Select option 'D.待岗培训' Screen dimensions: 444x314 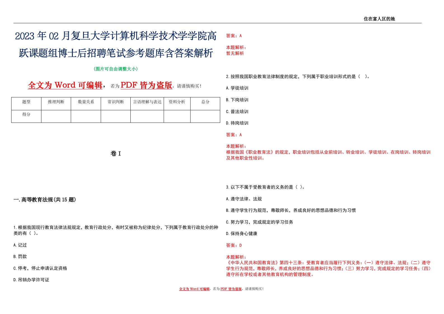(237, 123)
